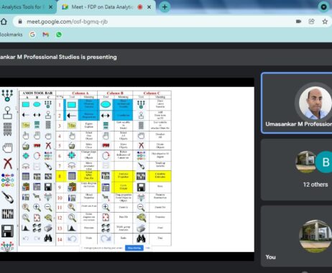332x273 pixels.
Task: Click the share page icon in address bar
Action: (x=311, y=22)
